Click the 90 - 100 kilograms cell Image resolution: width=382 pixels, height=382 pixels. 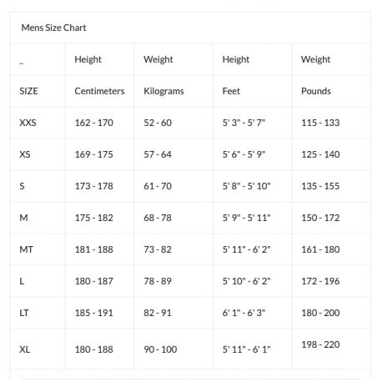pyautogui.click(x=160, y=349)
